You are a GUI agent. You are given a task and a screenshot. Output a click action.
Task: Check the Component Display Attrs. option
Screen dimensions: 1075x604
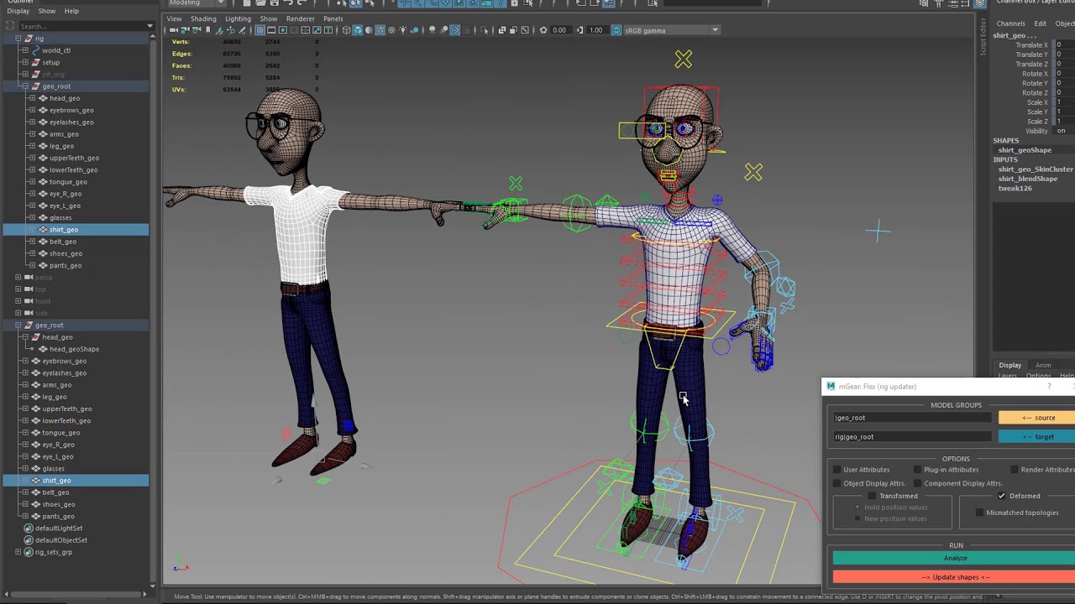[917, 483]
